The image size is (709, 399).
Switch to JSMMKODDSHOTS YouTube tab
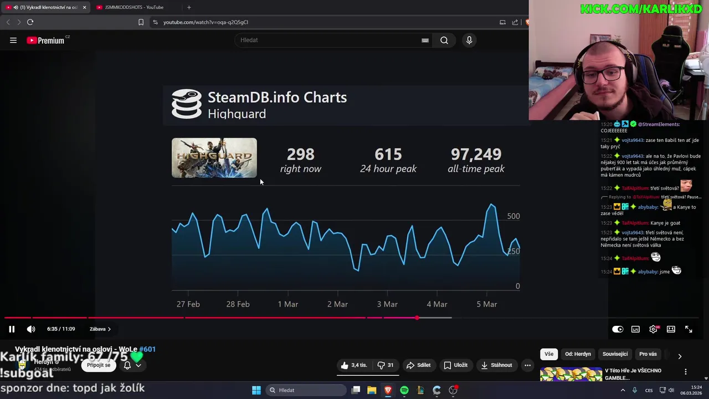134,7
